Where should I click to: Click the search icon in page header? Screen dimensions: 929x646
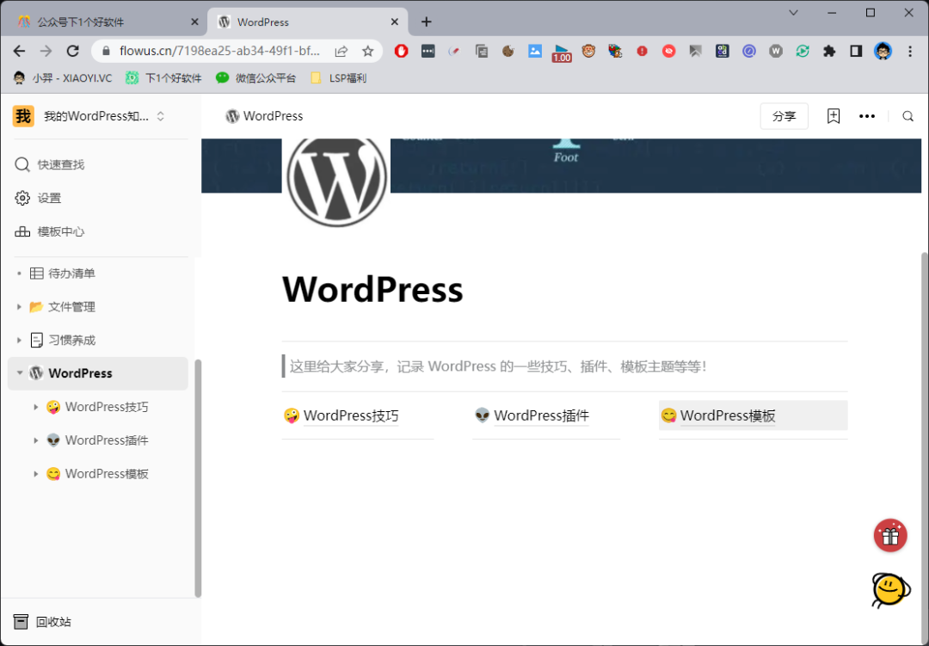click(907, 116)
